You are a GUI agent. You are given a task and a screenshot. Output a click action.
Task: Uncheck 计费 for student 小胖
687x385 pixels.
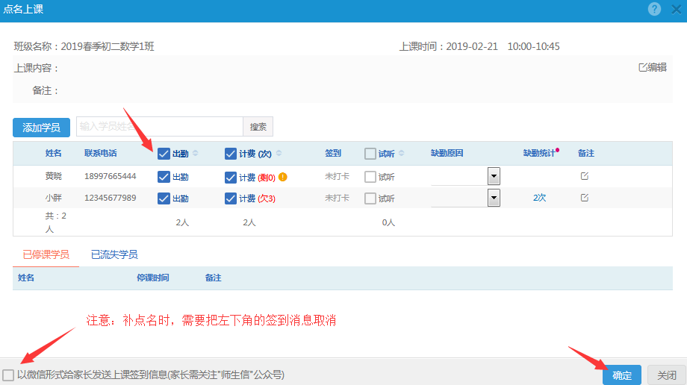[231, 198]
